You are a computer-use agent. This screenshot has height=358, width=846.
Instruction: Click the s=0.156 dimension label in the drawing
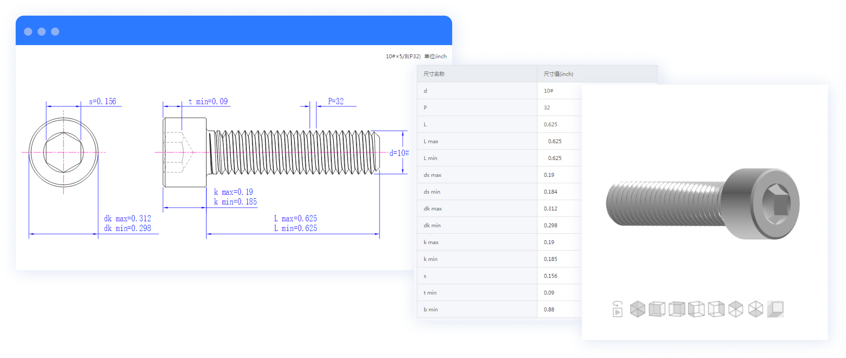[103, 102]
